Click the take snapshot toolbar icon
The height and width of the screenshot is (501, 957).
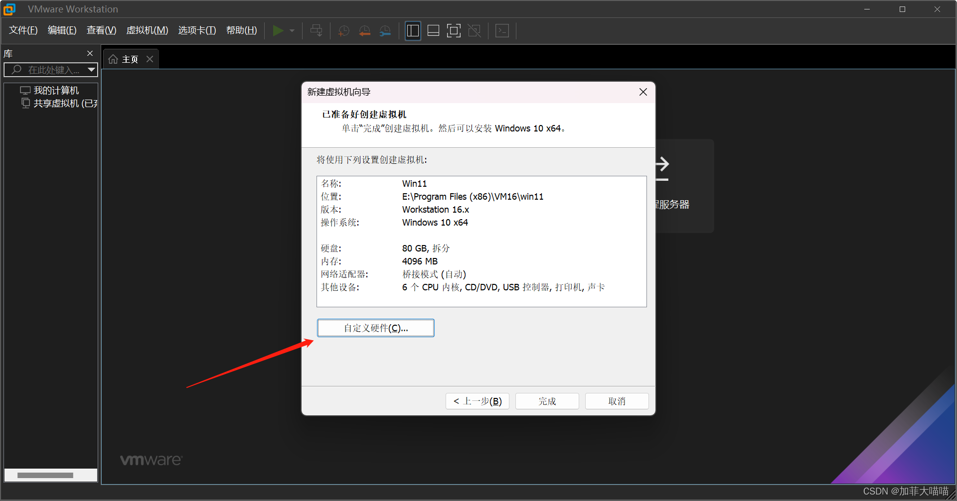(343, 31)
